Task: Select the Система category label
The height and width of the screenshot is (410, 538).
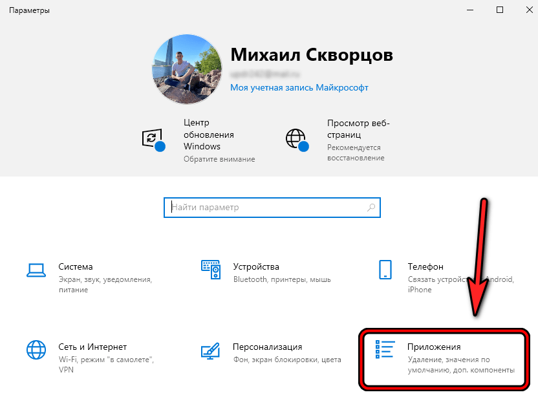Action: [76, 266]
